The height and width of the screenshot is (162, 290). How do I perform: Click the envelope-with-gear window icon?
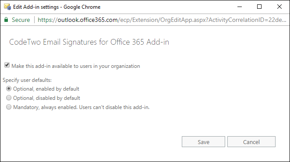[x=7, y=7]
